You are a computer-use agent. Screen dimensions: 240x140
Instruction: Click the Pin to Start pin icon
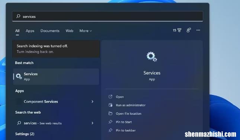pyautogui.click(x=111, y=122)
